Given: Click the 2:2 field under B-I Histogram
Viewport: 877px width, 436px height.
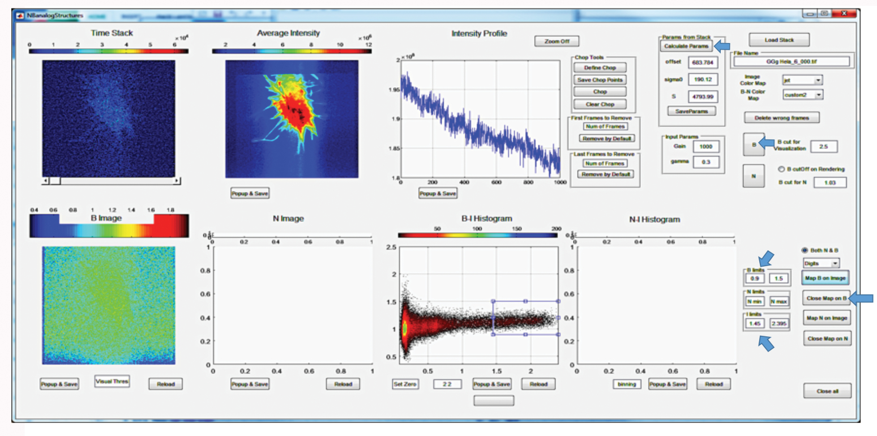Looking at the screenshot, I should click(447, 384).
